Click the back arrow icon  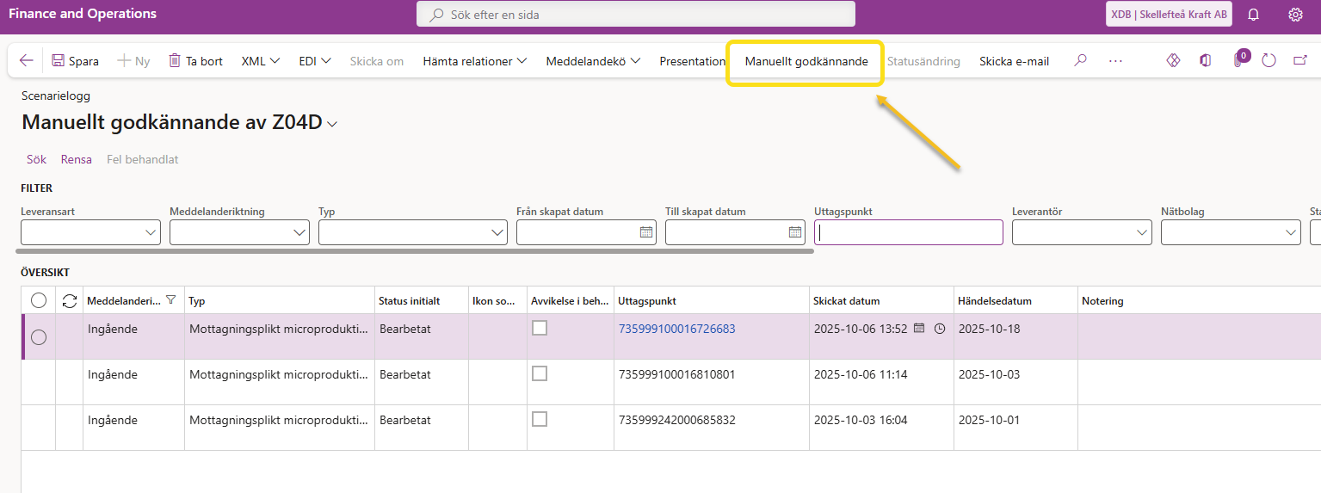(x=26, y=61)
